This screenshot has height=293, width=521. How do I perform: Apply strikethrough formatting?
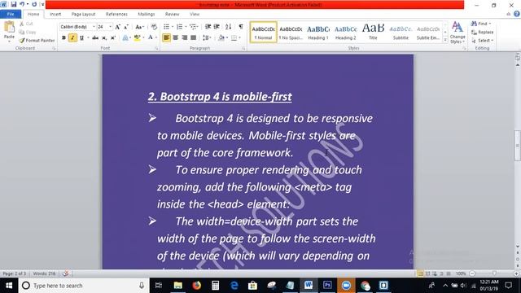pos(95,38)
